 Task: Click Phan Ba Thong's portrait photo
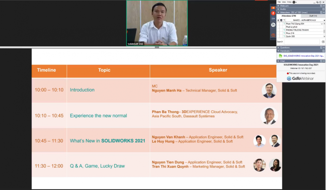269,116
